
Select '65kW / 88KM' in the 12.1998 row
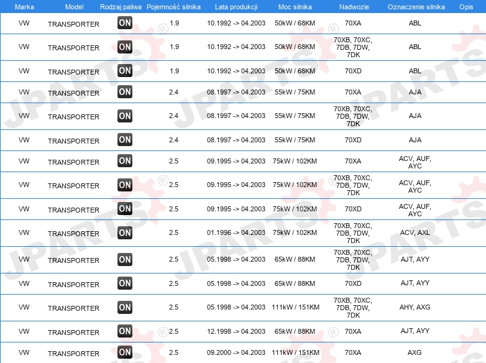(295, 331)
